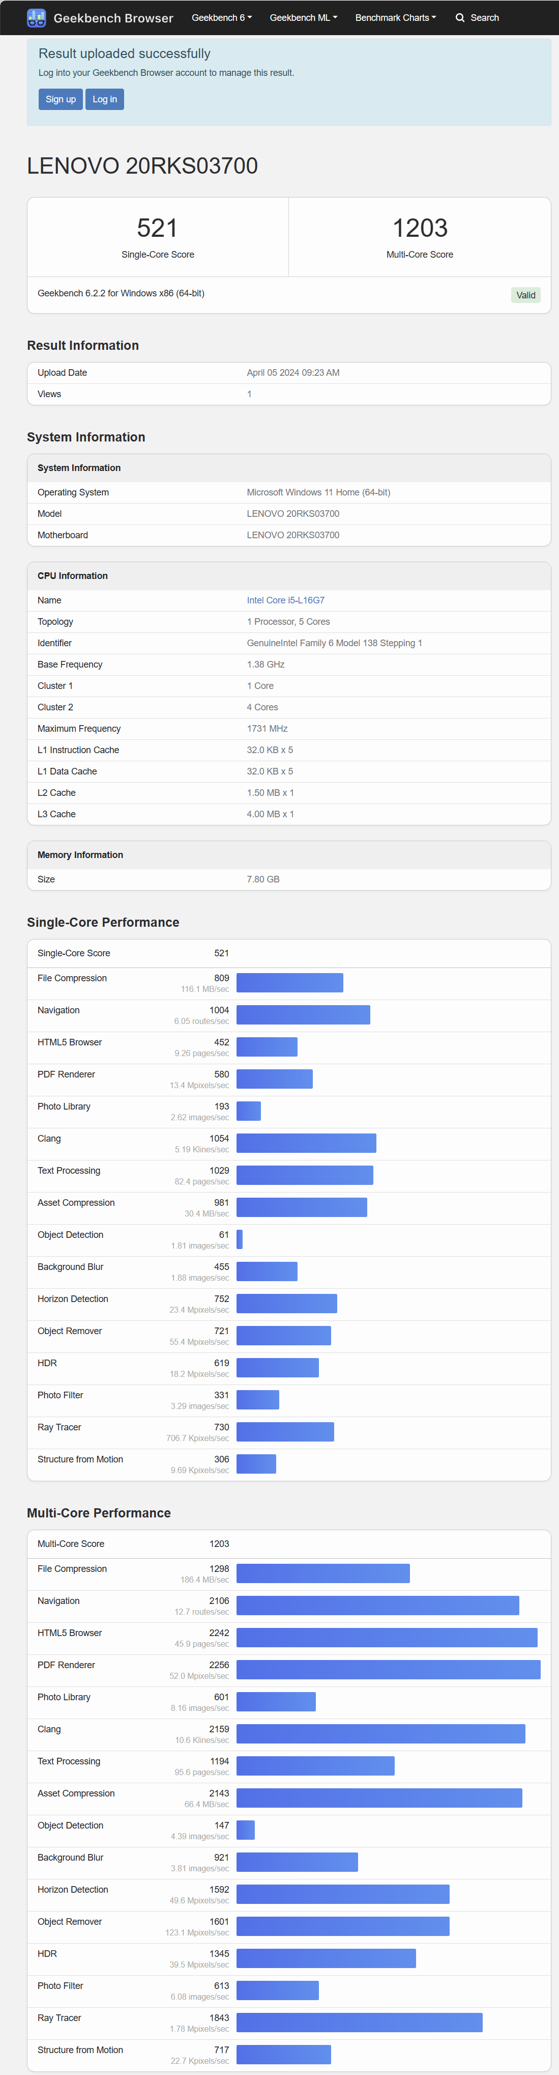Screen dimensions: 559x2075
Task: Click the '7.80 GB' memory size value
Action: (263, 879)
